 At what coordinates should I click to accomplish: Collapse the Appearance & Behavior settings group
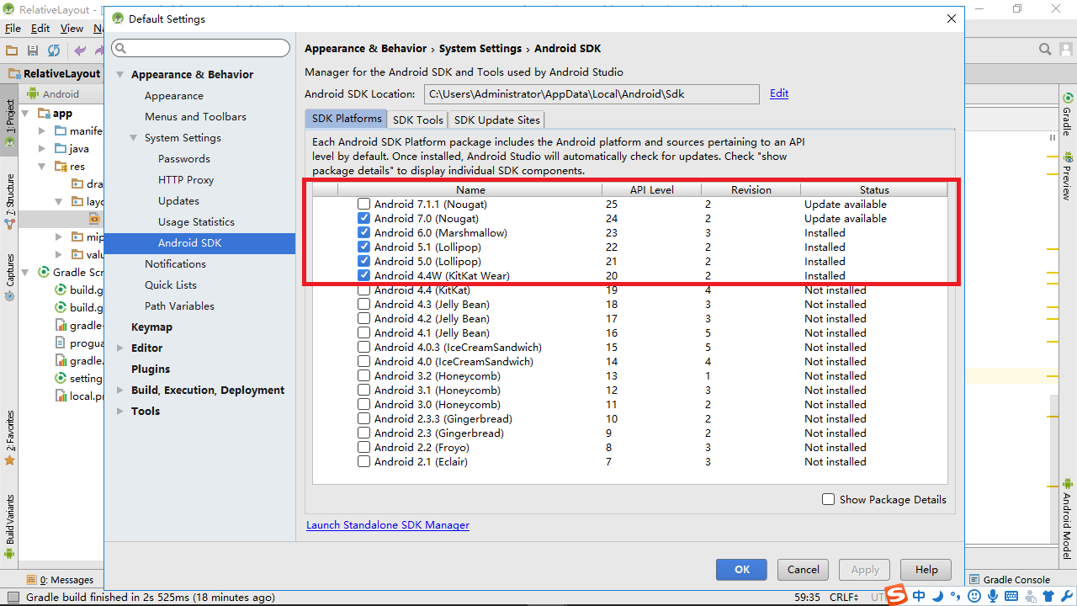(119, 74)
